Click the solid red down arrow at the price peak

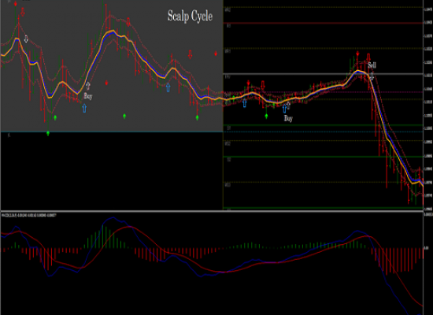[x=357, y=54]
